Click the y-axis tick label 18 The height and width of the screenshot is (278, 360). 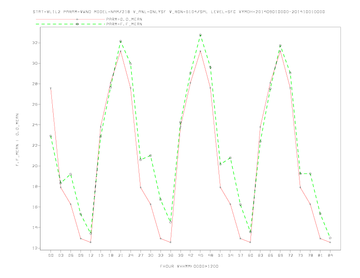pyautogui.click(x=35, y=187)
